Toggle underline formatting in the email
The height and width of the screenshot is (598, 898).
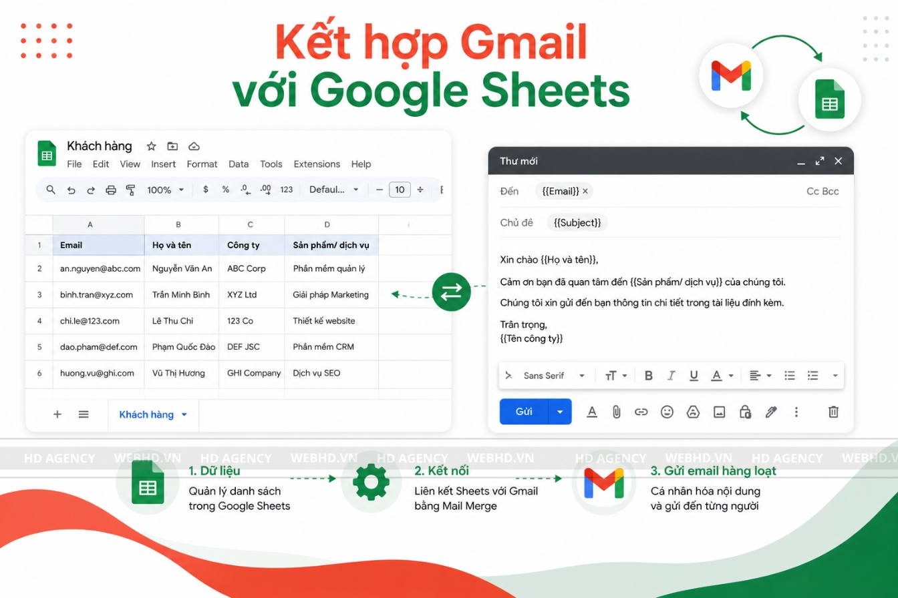pyautogui.click(x=694, y=376)
